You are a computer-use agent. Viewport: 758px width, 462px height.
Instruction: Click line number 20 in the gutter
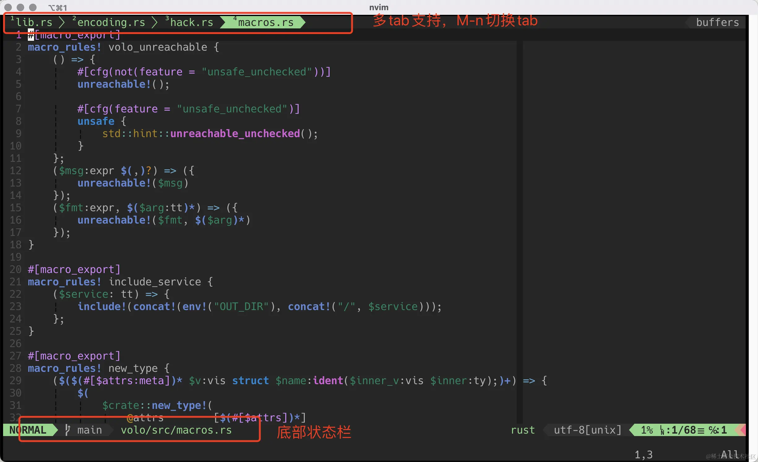tap(15, 269)
